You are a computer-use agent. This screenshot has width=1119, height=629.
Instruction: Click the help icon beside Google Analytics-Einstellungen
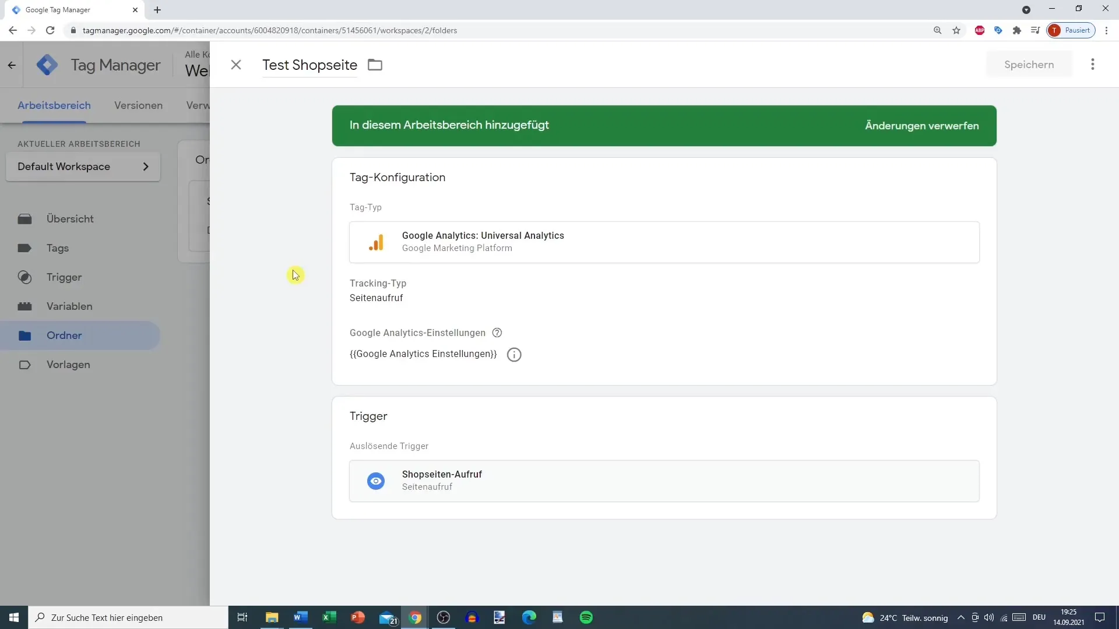[x=497, y=333]
